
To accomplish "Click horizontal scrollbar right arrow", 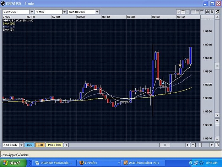I will [188, 145].
